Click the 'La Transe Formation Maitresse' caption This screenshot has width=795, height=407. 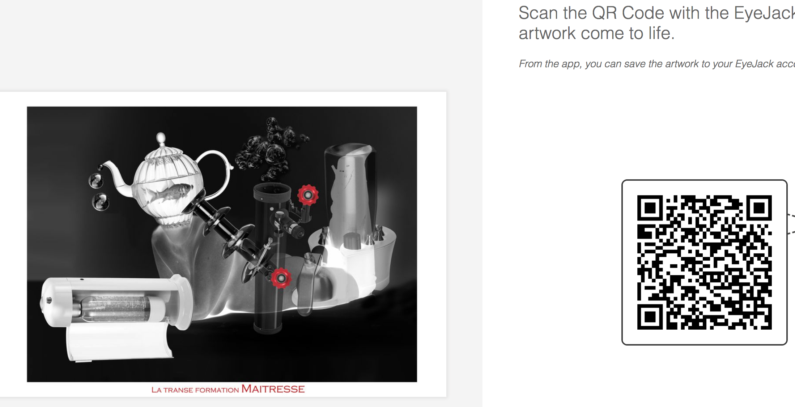click(x=228, y=389)
